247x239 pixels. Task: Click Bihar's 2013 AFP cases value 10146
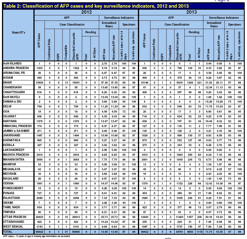point(144,83)
